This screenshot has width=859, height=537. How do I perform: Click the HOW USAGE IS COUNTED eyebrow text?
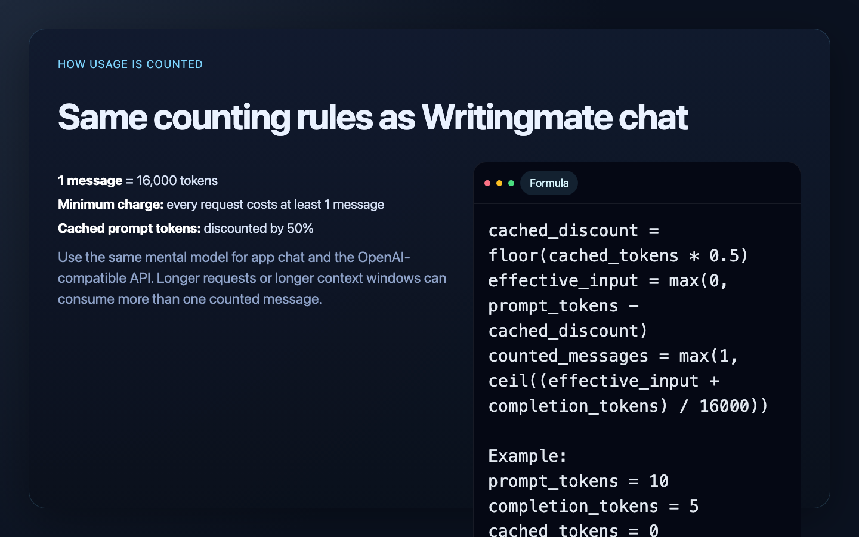130,64
